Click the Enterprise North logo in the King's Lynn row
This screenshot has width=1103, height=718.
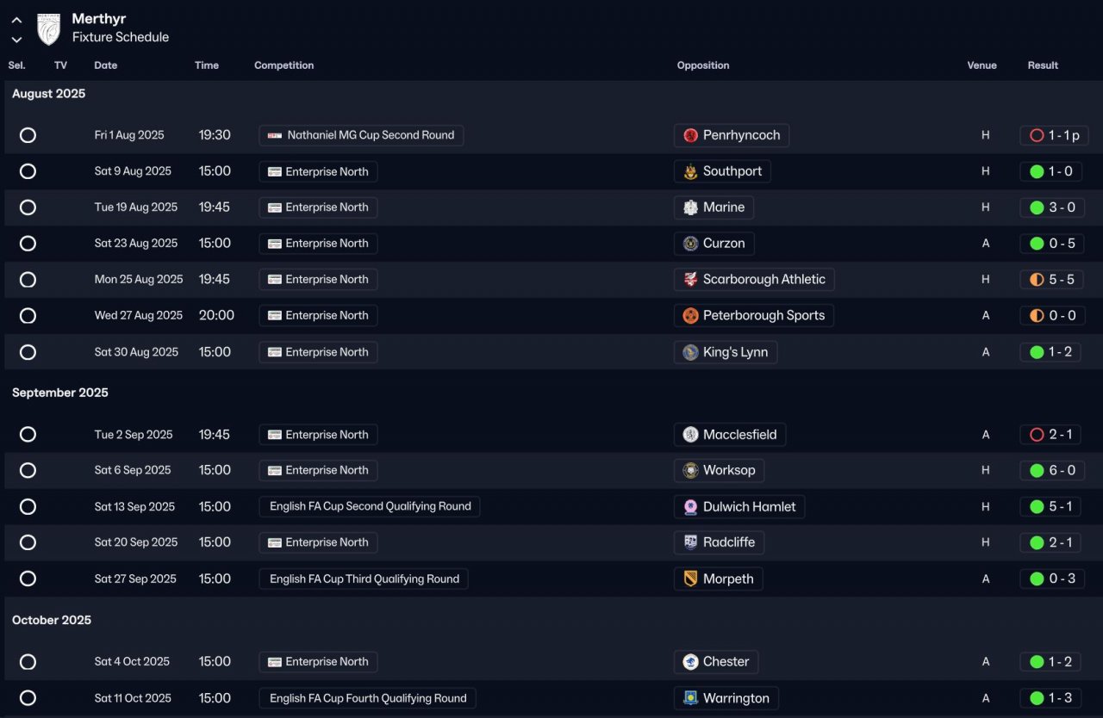click(x=275, y=352)
